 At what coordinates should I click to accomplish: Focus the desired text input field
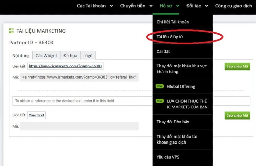pos(131,101)
